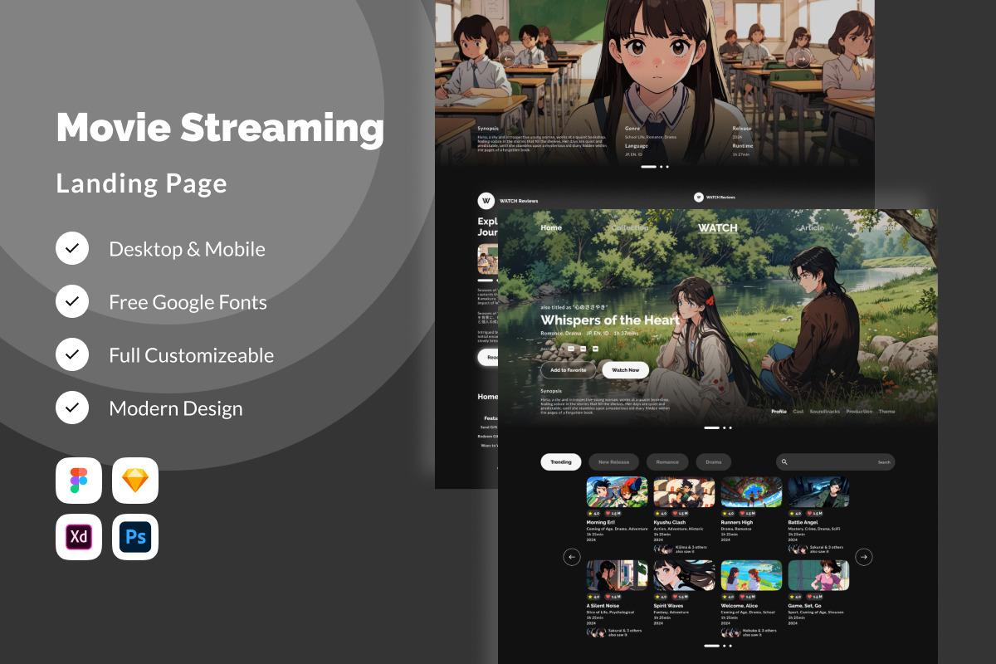This screenshot has height=664, width=996.
Task: Go to previous movies with left arrow
Action: (x=572, y=557)
